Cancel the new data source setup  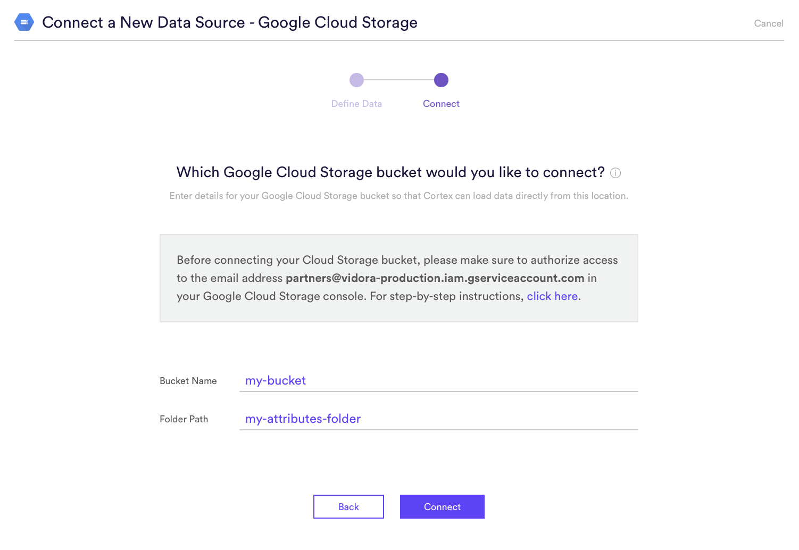(x=769, y=23)
